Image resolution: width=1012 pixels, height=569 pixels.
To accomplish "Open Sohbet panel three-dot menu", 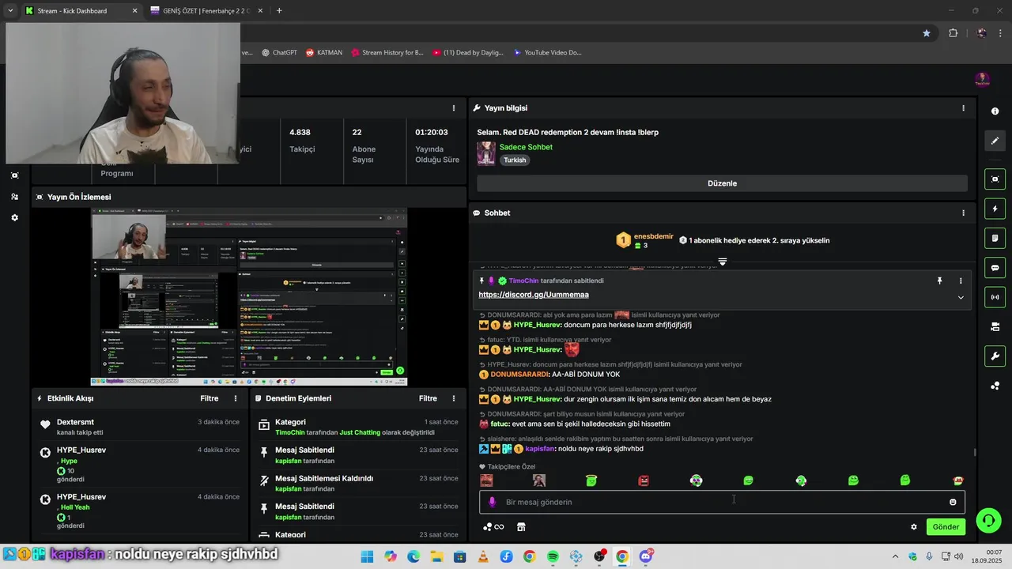I will [963, 213].
